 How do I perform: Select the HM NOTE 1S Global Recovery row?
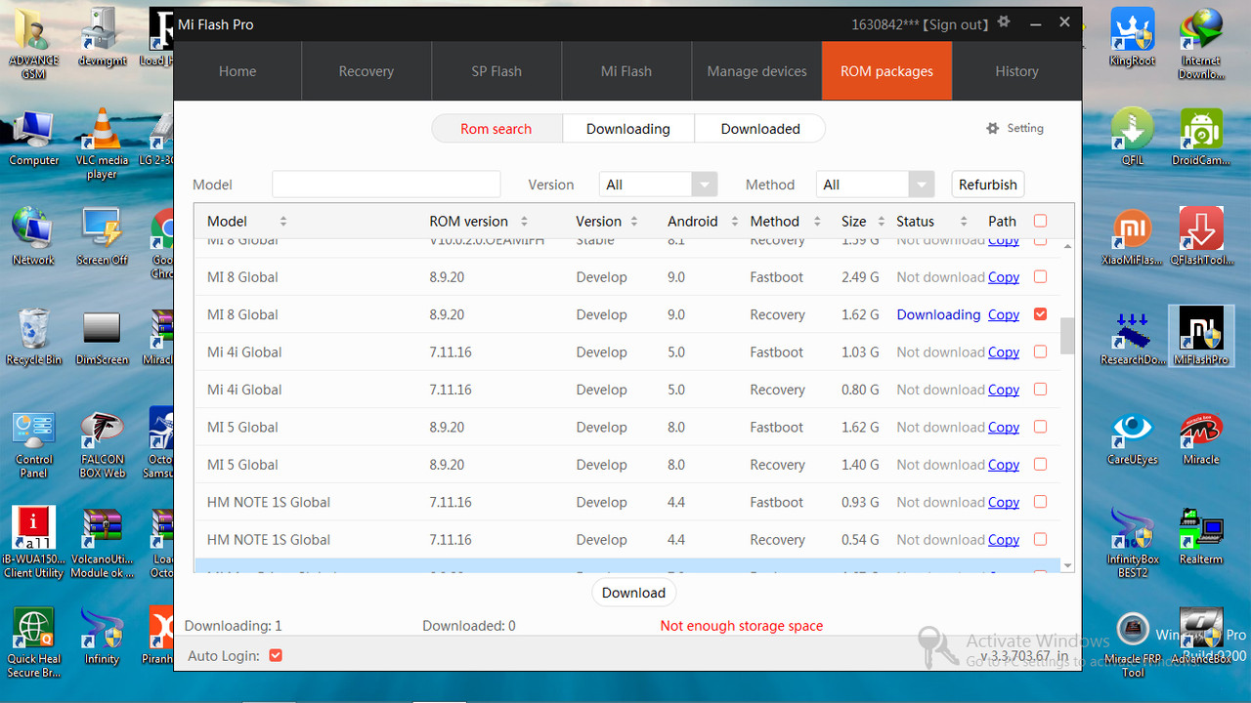point(627,540)
